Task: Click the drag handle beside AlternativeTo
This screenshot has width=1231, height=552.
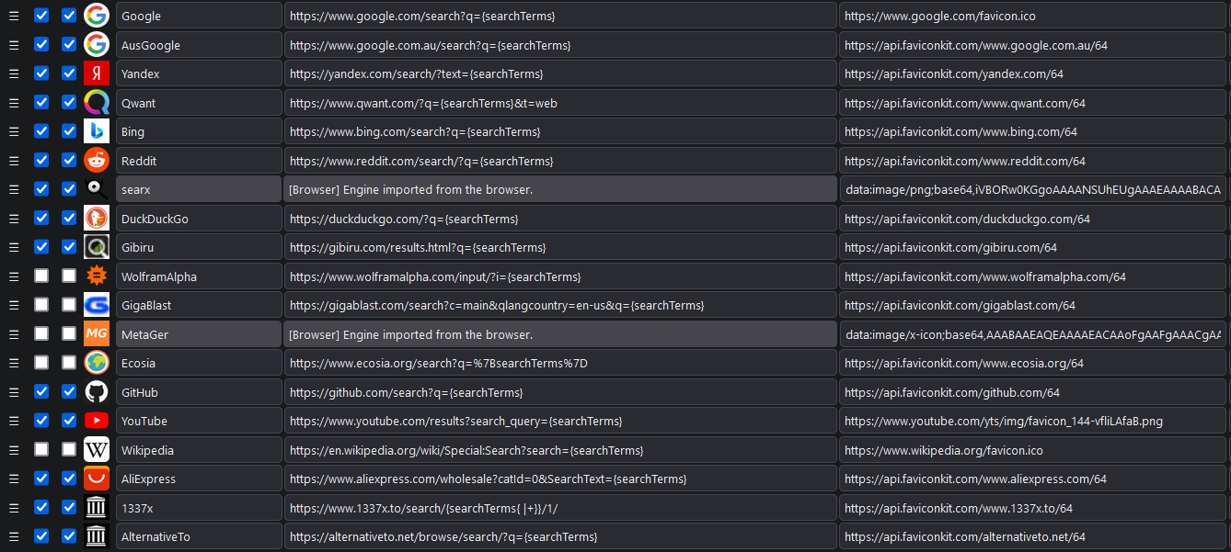Action: pos(14,535)
